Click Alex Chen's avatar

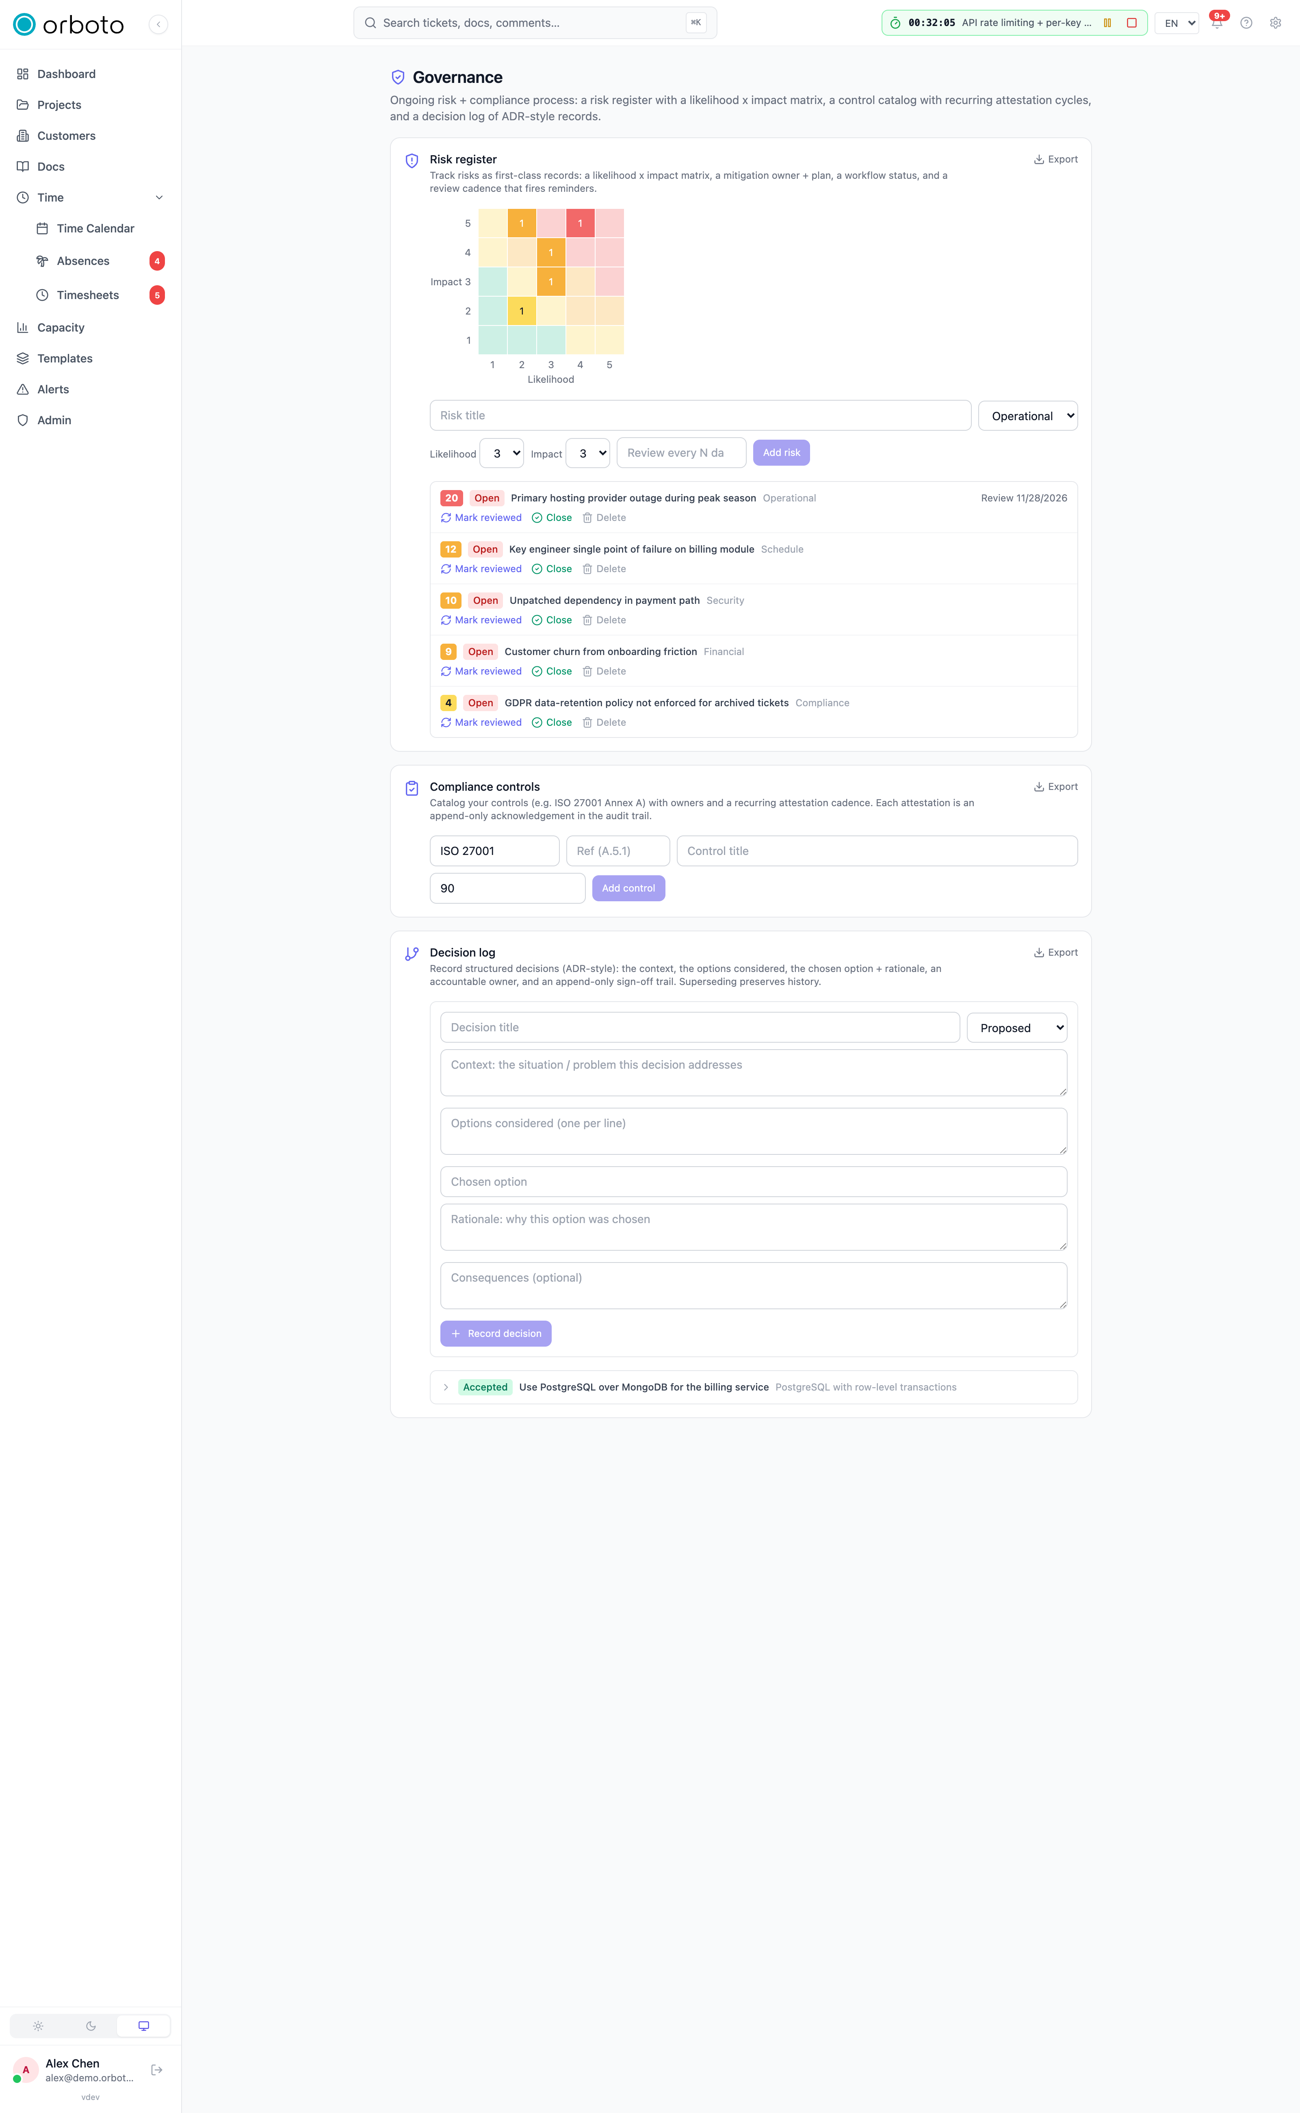[x=26, y=2069]
